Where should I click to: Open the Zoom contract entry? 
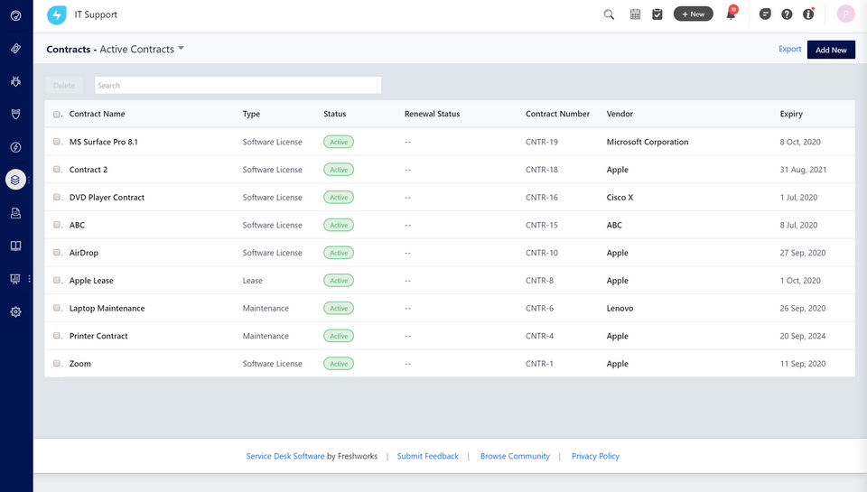[x=80, y=363]
